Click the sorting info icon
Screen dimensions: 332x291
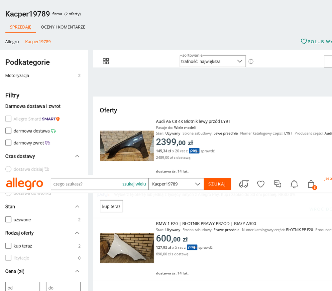tap(251, 61)
